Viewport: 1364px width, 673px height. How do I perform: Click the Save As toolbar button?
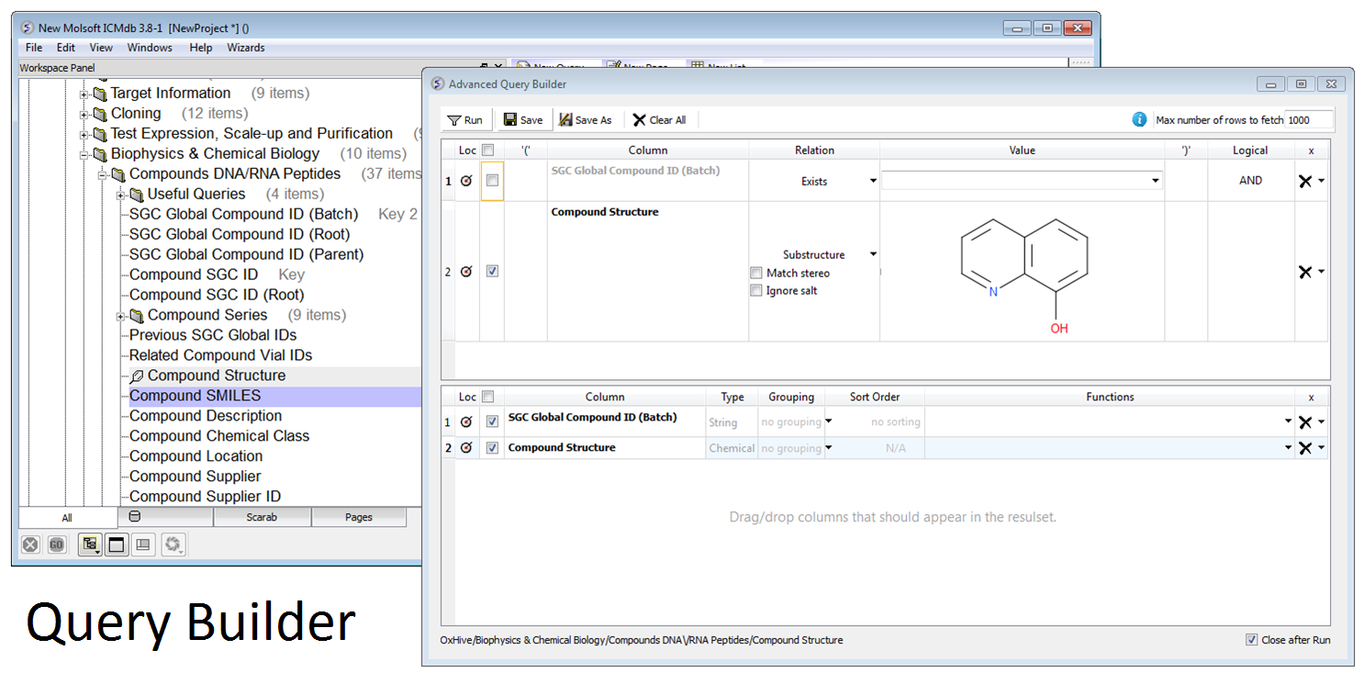(586, 119)
